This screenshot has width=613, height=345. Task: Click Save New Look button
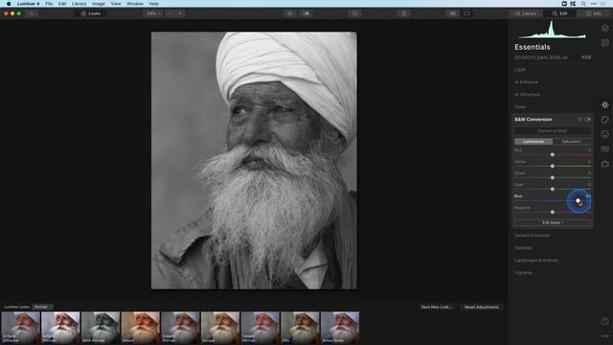point(437,307)
